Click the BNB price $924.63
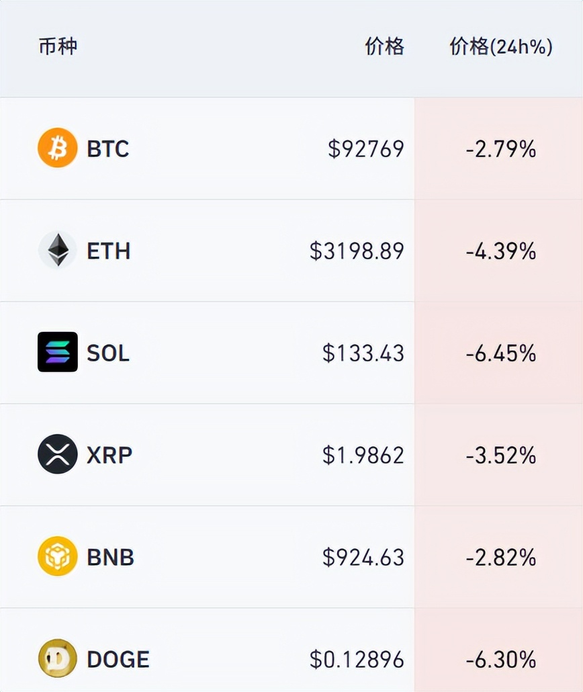This screenshot has height=692, width=583. point(363,557)
